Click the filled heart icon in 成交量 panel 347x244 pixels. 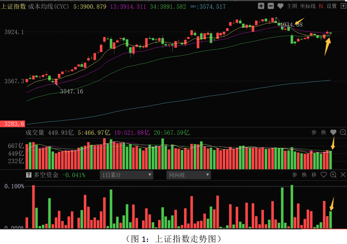pos(333,132)
